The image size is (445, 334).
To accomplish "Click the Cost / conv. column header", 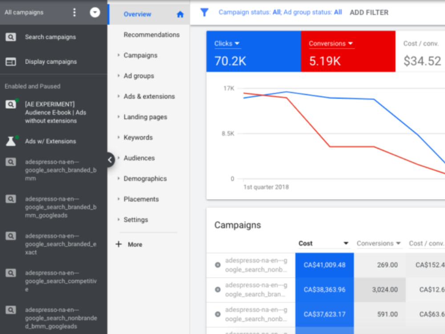I will pyautogui.click(x=426, y=244).
